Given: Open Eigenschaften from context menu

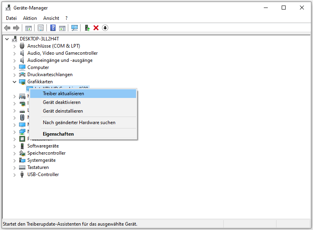Looking at the screenshot, I should point(83,134).
